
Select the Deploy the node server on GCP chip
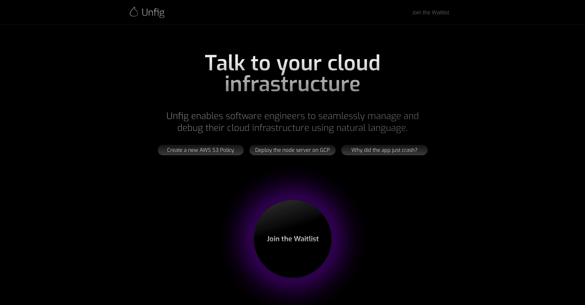click(292, 150)
